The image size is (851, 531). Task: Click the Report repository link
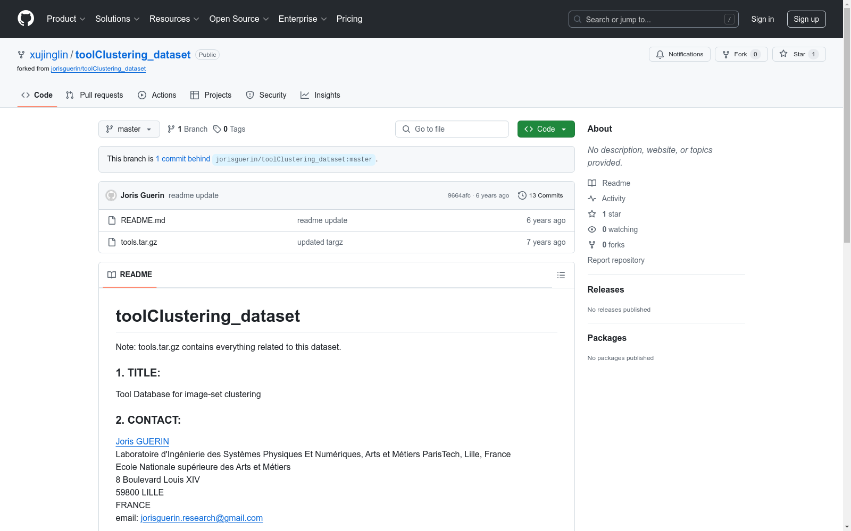point(616,260)
